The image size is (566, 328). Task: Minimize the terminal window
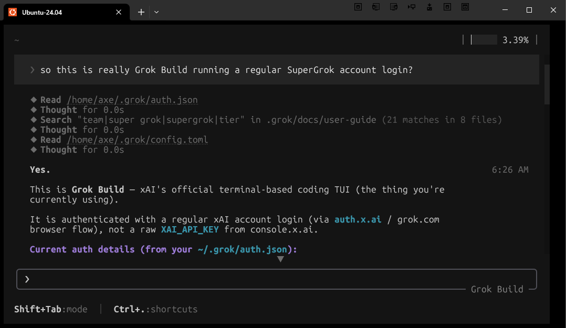505,10
